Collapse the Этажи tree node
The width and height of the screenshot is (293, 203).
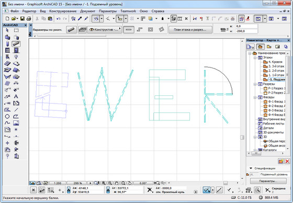point(255,58)
